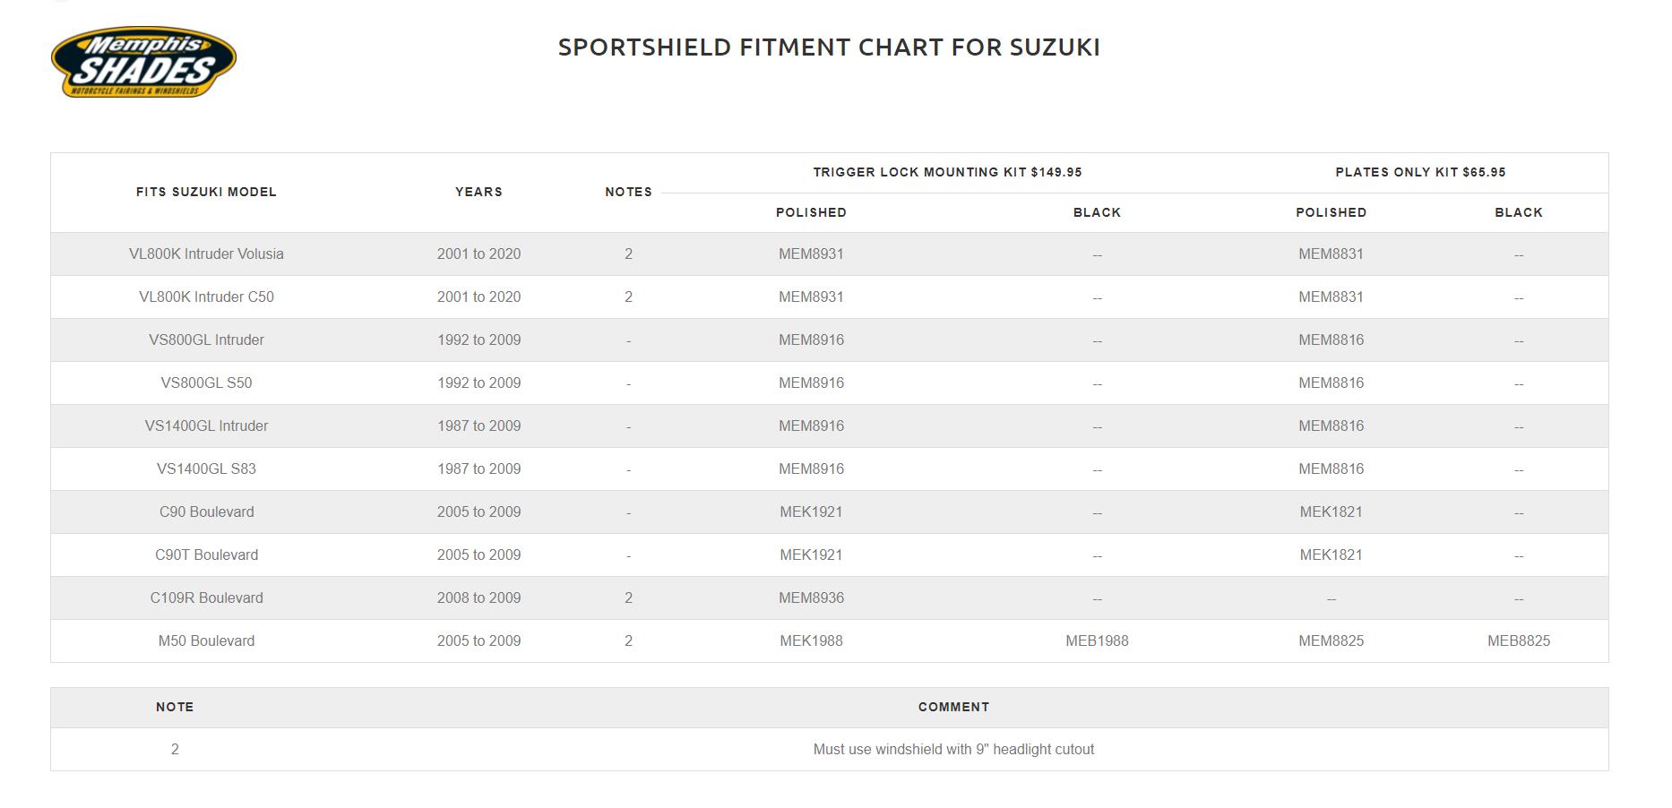
Task: Click the Fits Suzuki Model column header
Action: [x=206, y=192]
